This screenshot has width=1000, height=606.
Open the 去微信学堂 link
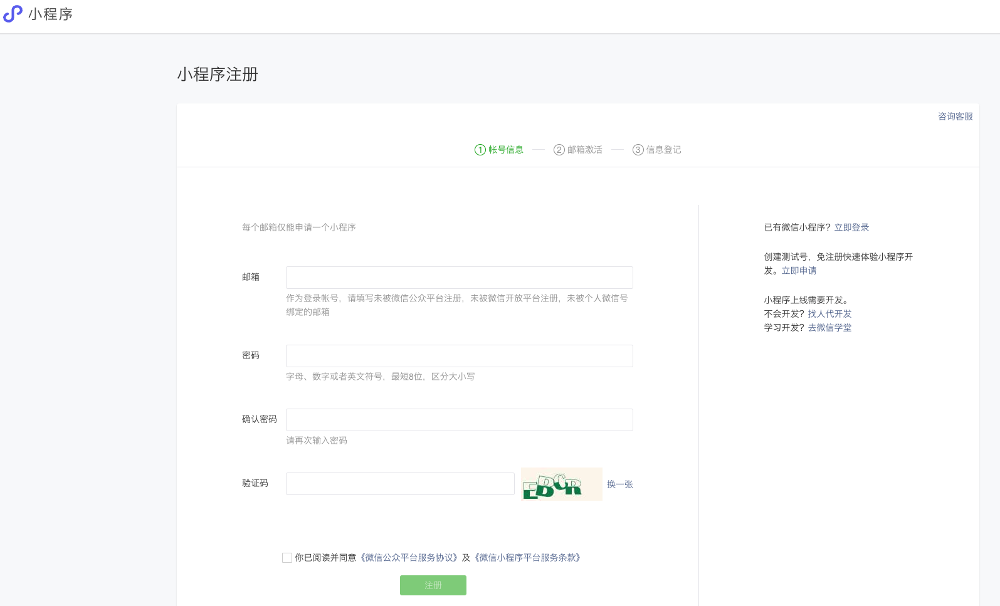click(x=829, y=328)
